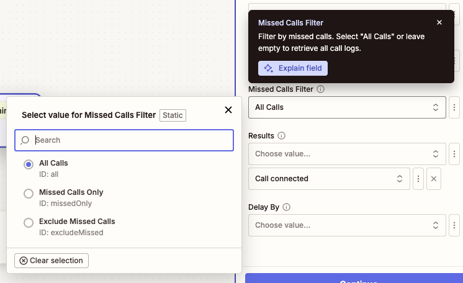Click info icon beside Missed Calls Filter label
The height and width of the screenshot is (283, 463).
click(321, 89)
